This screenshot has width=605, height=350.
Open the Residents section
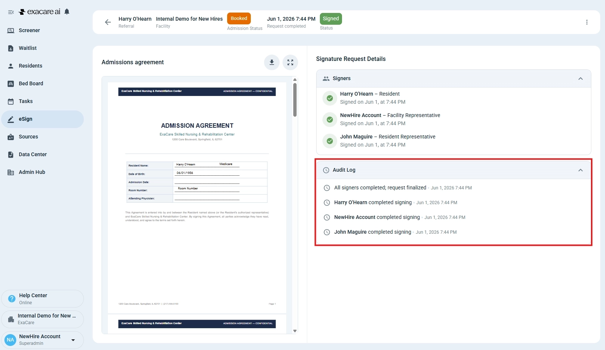[x=42, y=66]
